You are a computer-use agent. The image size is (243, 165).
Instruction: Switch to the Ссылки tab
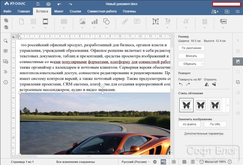(x=75, y=11)
